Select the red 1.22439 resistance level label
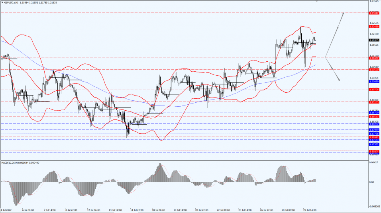The width and height of the screenshot is (381, 213). tap(374, 26)
